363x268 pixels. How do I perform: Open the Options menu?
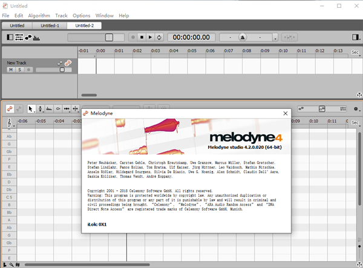tap(81, 16)
